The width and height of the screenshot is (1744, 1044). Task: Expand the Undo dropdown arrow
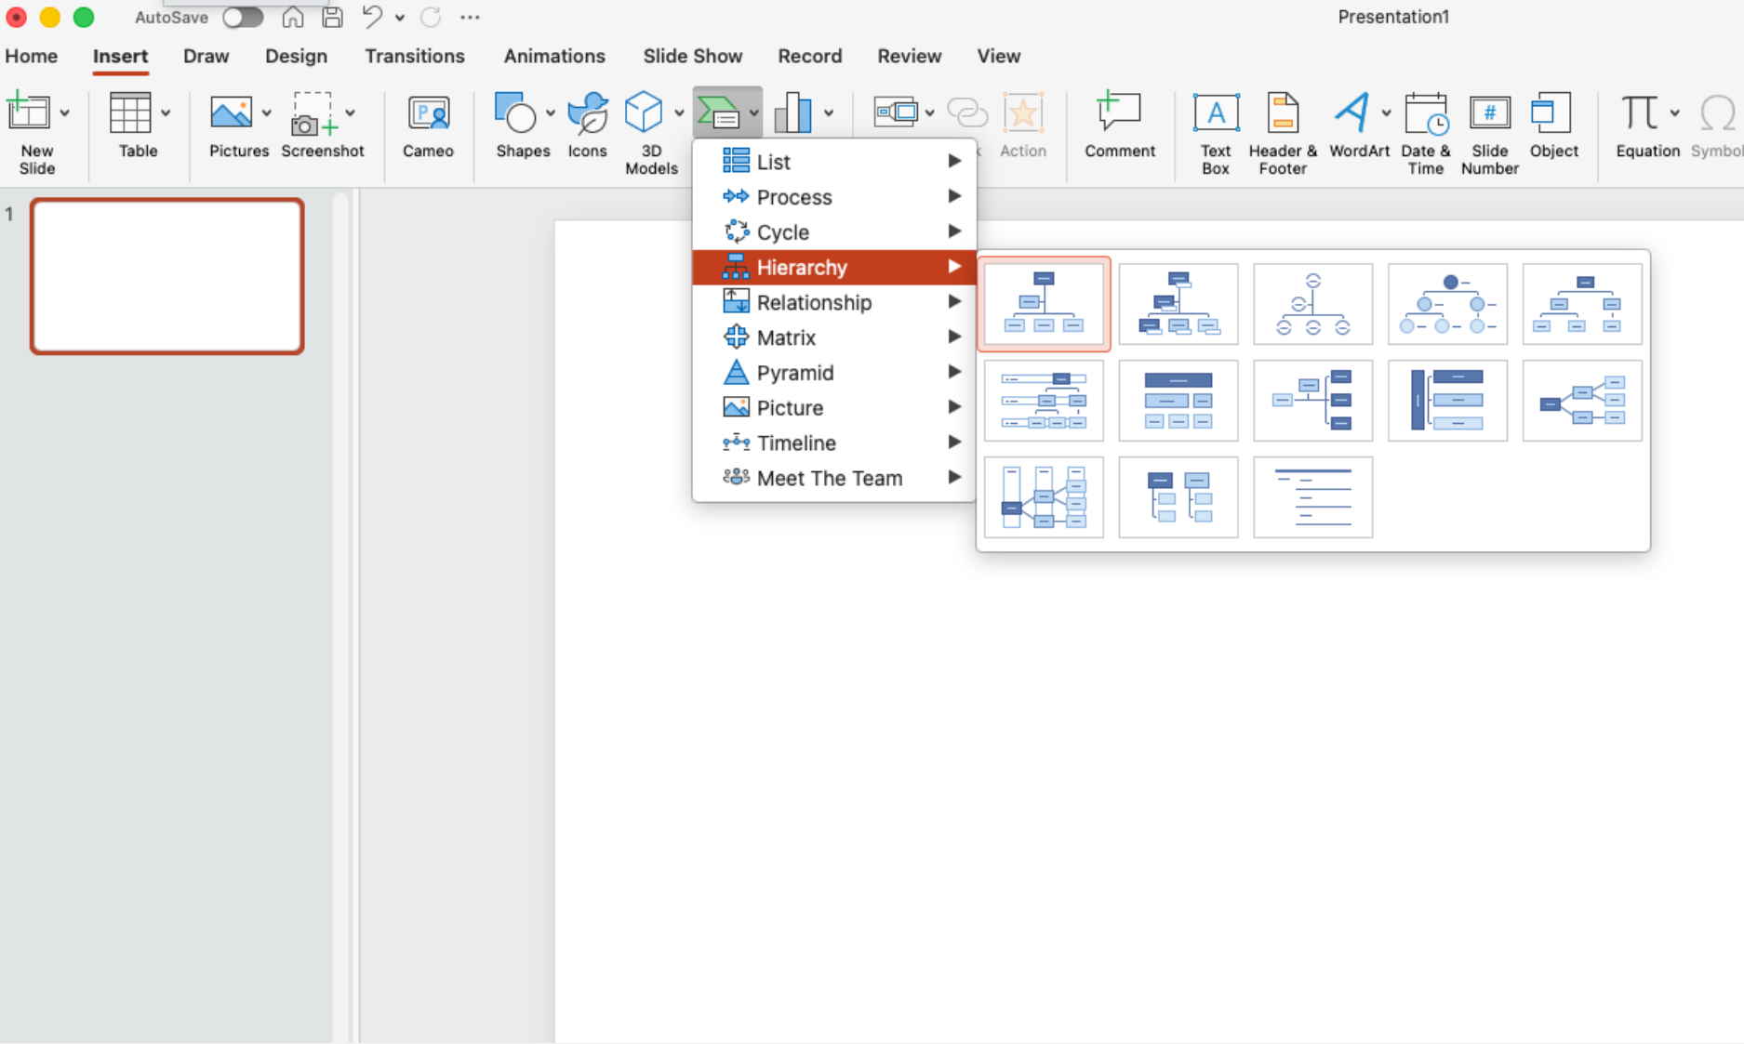point(400,18)
